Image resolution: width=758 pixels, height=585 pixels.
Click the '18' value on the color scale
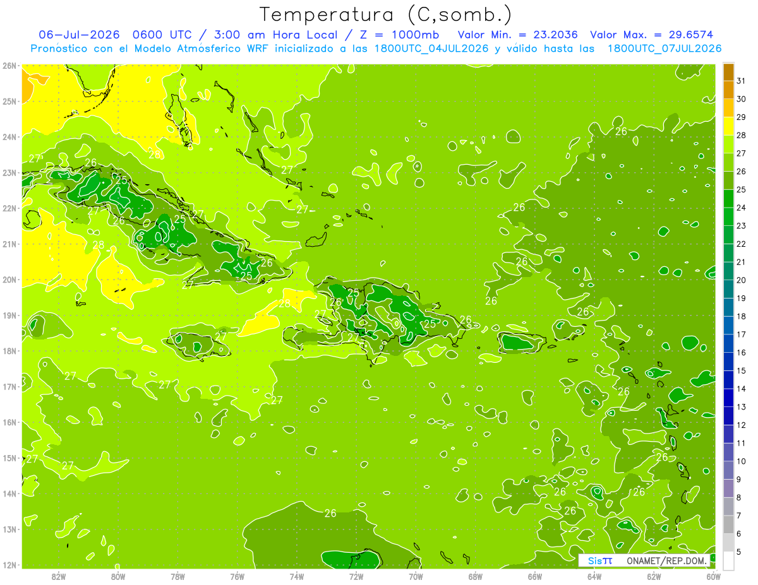[x=742, y=316]
